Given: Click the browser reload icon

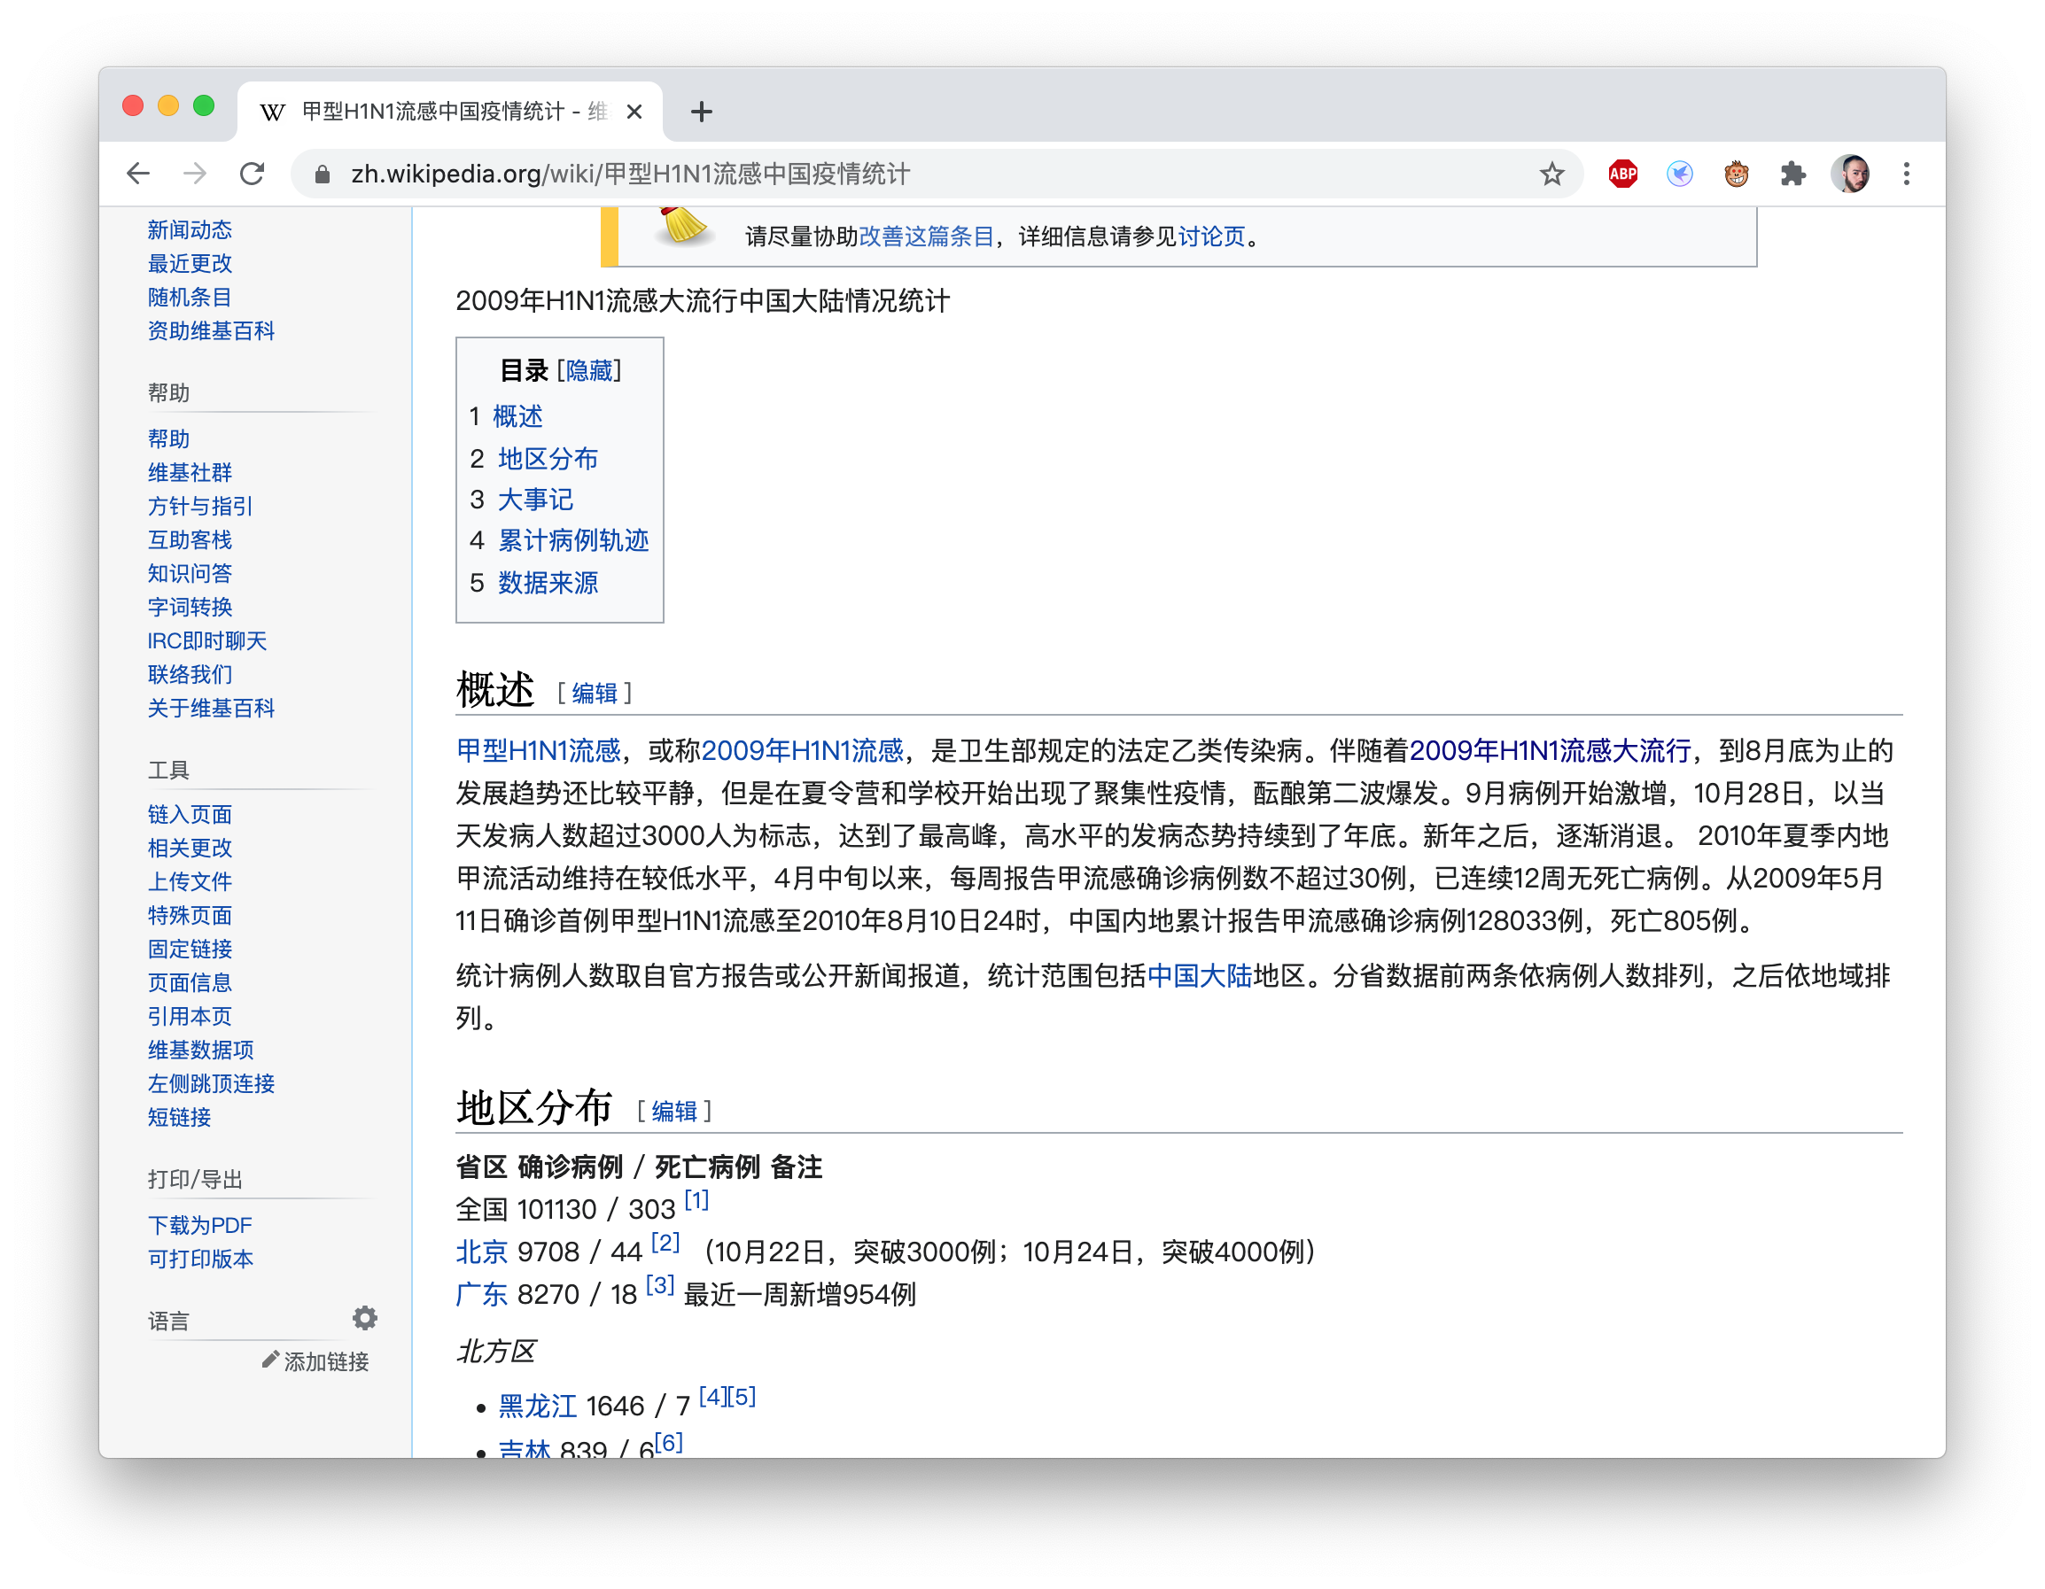Looking at the screenshot, I should [252, 174].
